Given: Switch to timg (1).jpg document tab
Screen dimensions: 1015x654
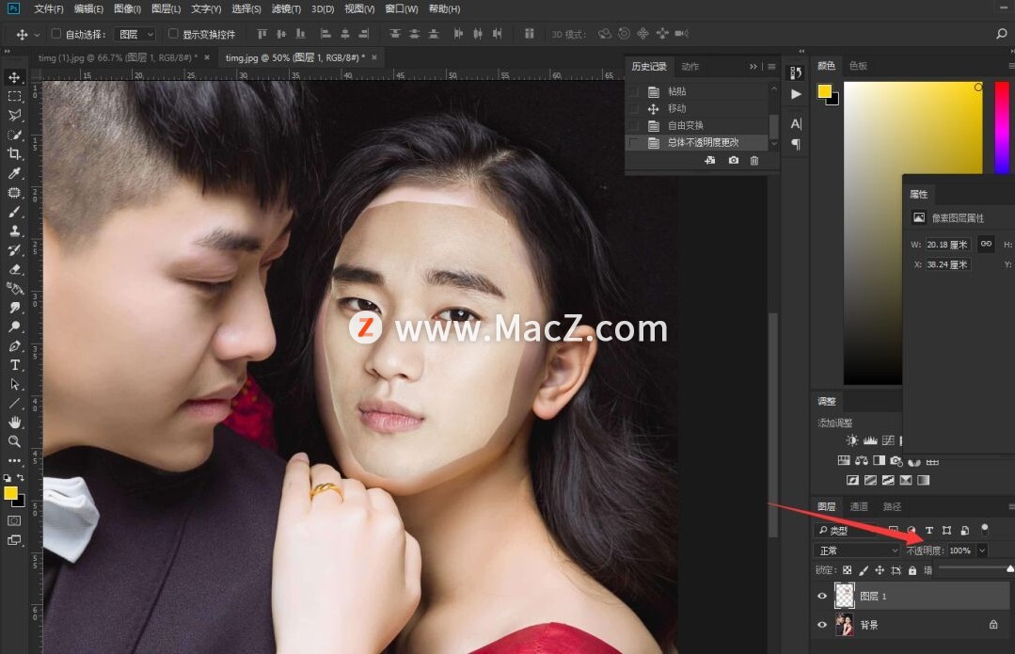Looking at the screenshot, I should pyautogui.click(x=118, y=57).
